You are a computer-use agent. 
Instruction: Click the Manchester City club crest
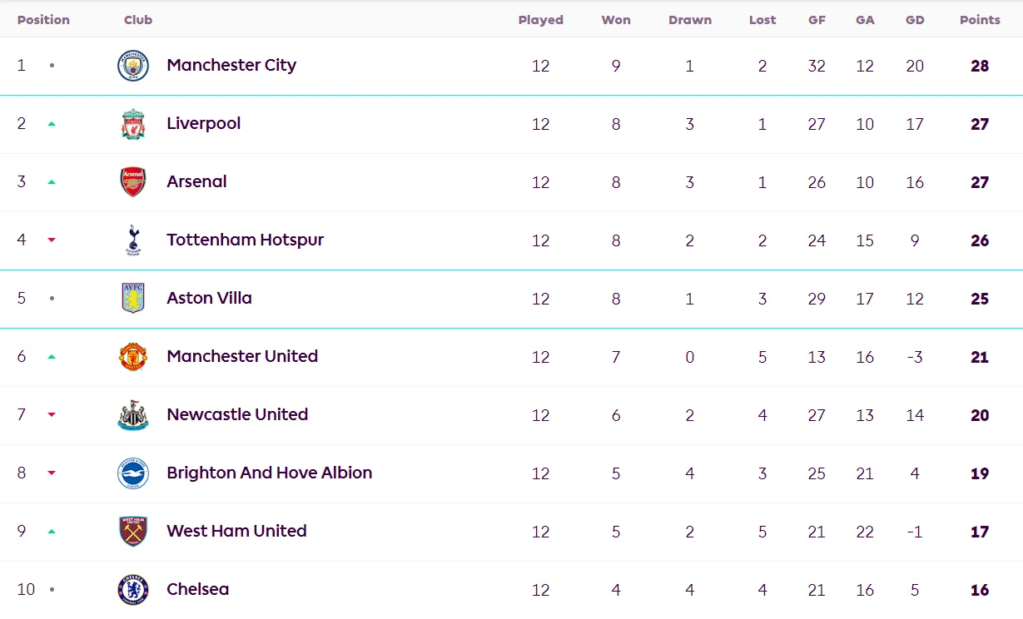(133, 66)
